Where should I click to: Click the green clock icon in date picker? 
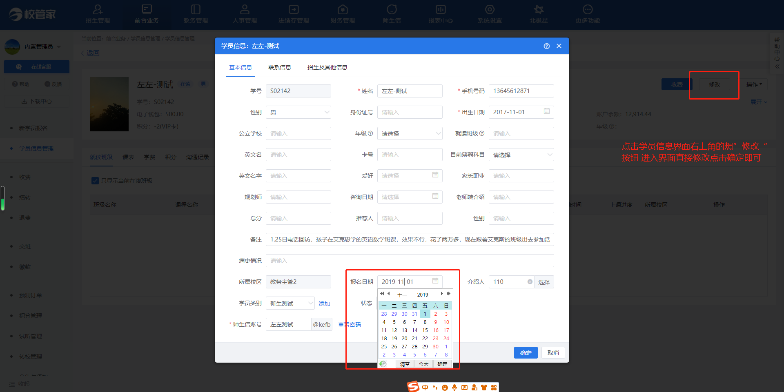pos(383,364)
